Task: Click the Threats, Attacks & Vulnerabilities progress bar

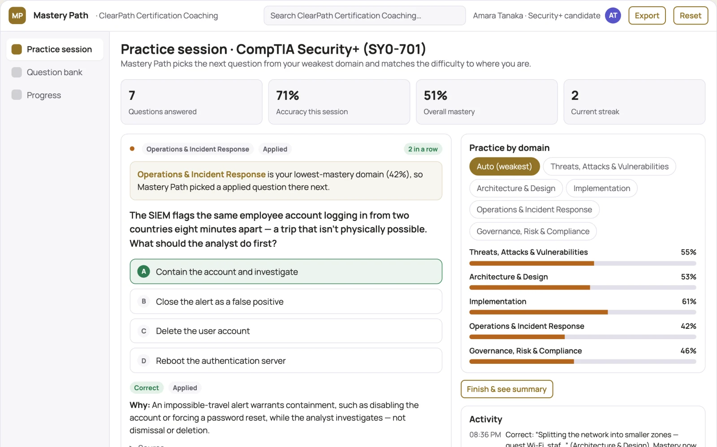Action: tap(583, 264)
